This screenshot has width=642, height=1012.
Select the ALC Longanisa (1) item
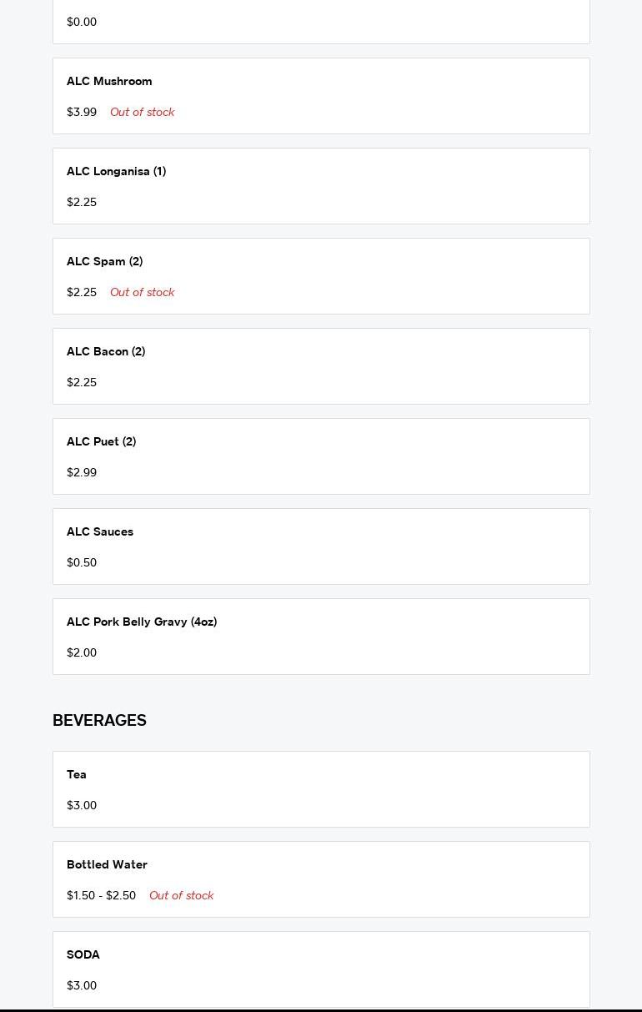(116, 172)
